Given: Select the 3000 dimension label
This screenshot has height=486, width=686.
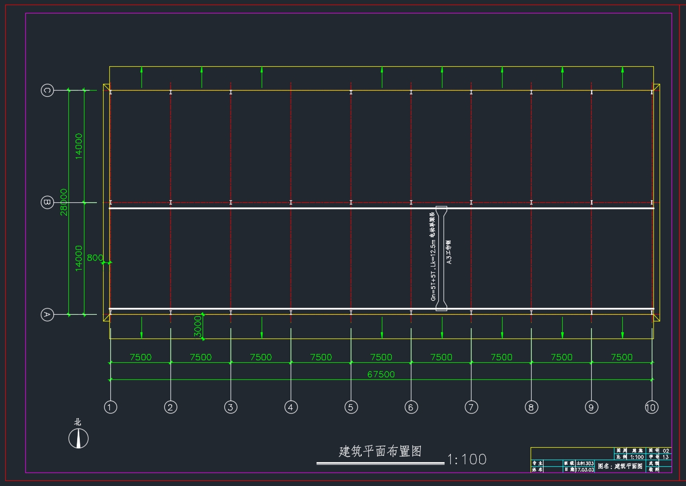Looking at the screenshot, I should coord(197,327).
